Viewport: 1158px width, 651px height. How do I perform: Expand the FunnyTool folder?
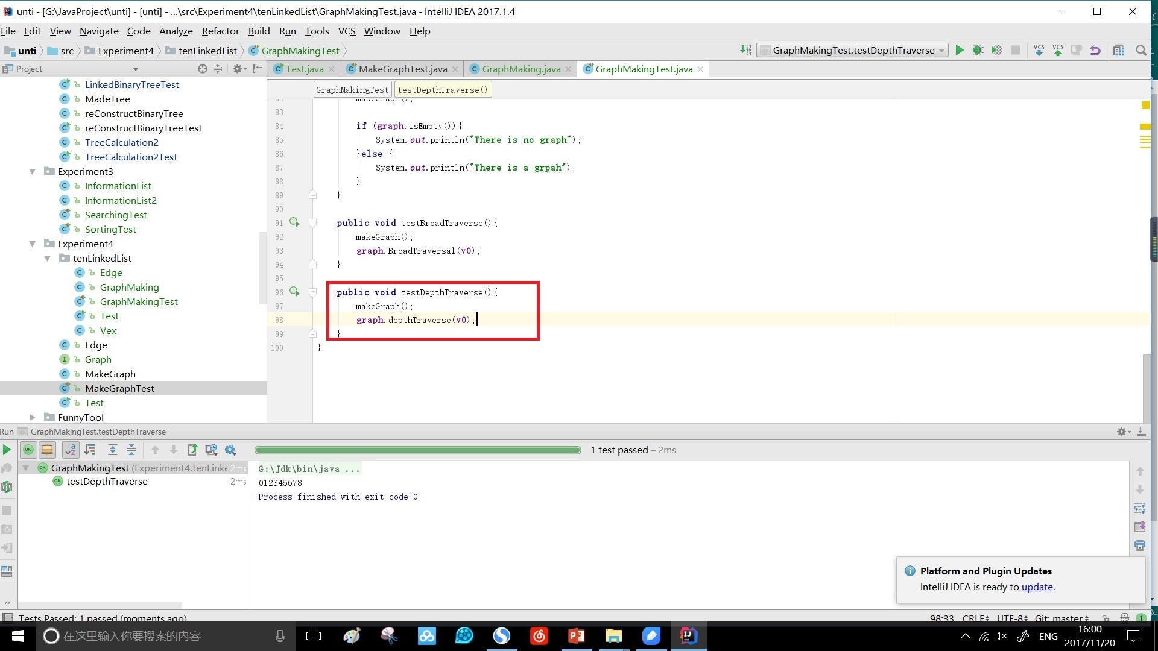[32, 417]
